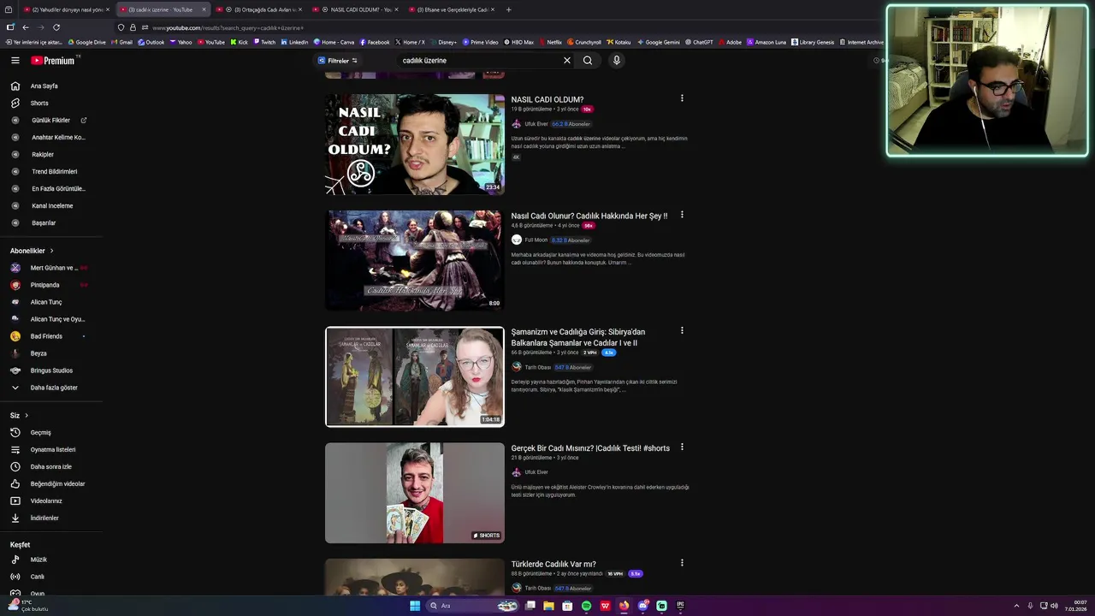Screen dimensions: 1095x616
Task: Open Daha sonra izle list
Action: pyautogui.click(x=50, y=467)
